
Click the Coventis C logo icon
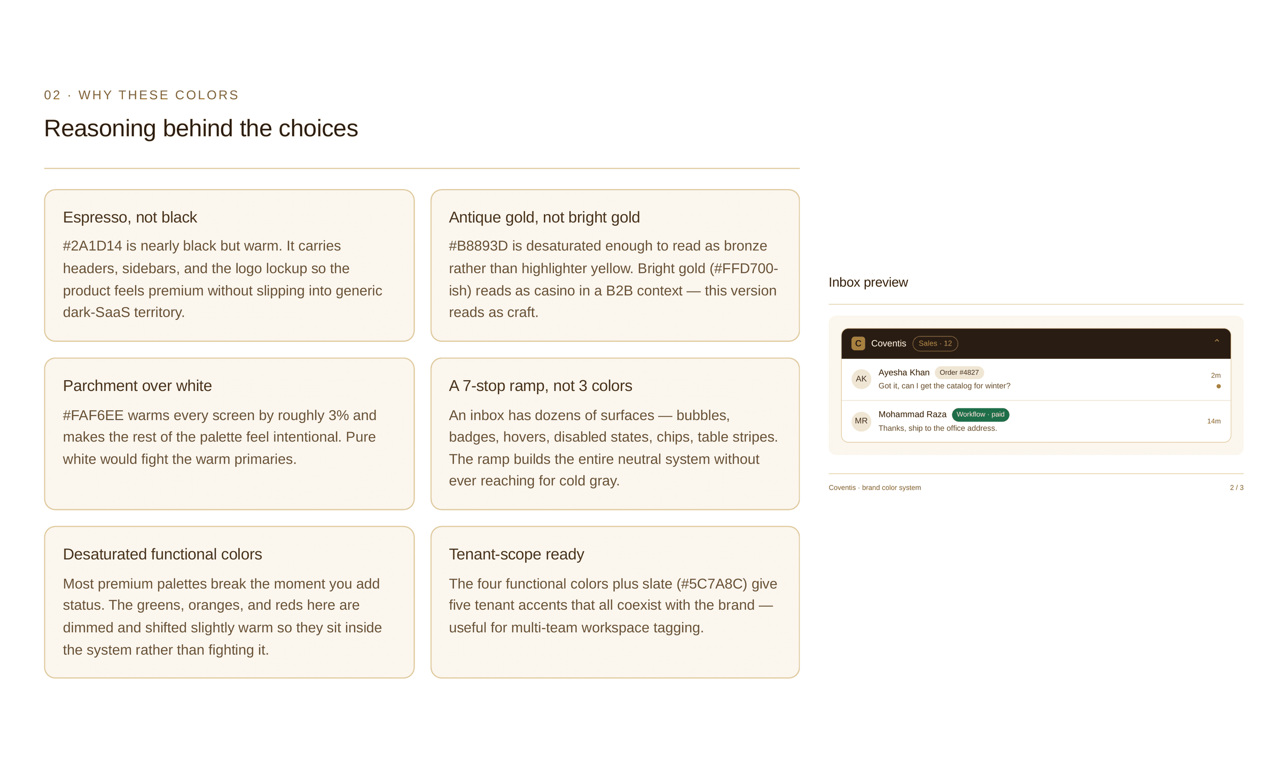tap(858, 343)
